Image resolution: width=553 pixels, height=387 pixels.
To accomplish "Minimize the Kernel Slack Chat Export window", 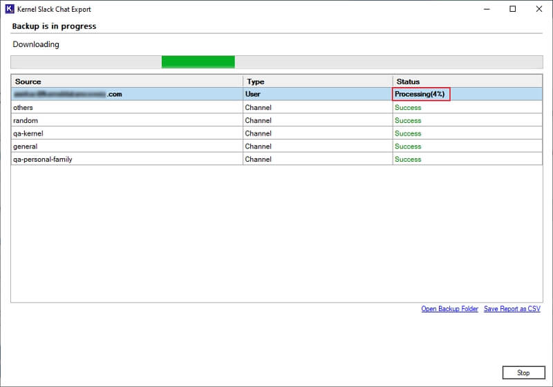I will point(487,9).
